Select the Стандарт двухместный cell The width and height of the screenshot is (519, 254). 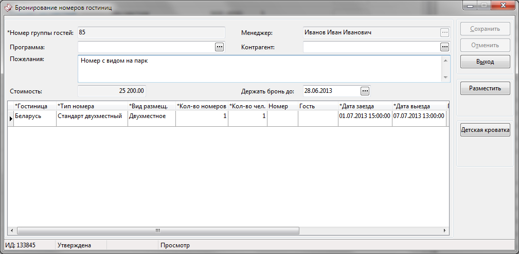point(92,116)
